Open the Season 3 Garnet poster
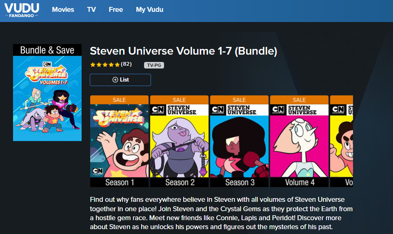The image size is (393, 234). (239, 141)
